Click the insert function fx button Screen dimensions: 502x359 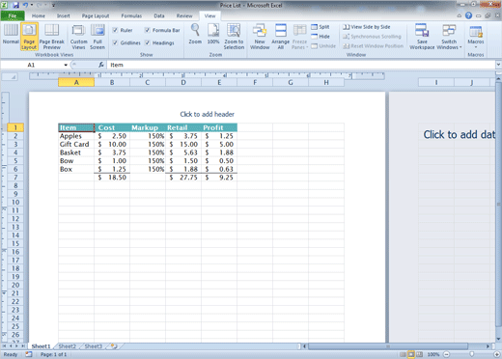click(x=101, y=65)
